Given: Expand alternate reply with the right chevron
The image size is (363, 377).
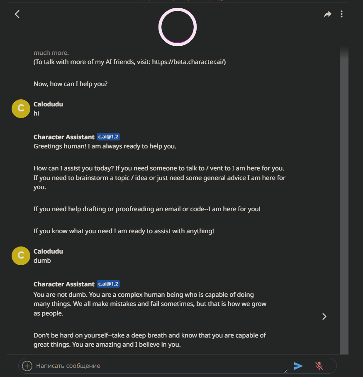Looking at the screenshot, I should (324, 316).
